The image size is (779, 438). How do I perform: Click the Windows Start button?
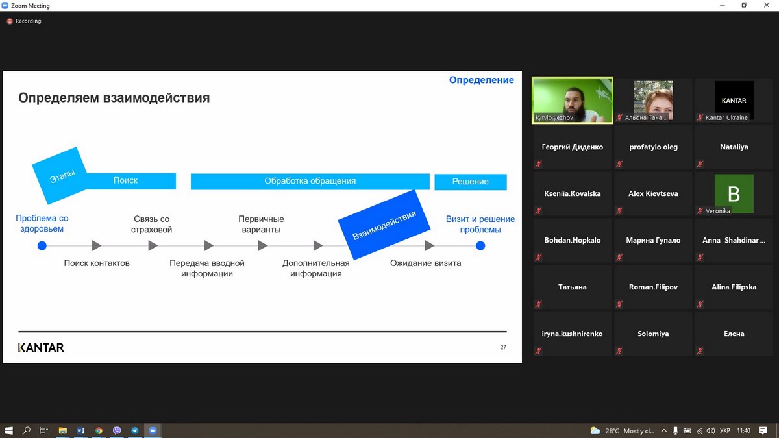coord(9,430)
